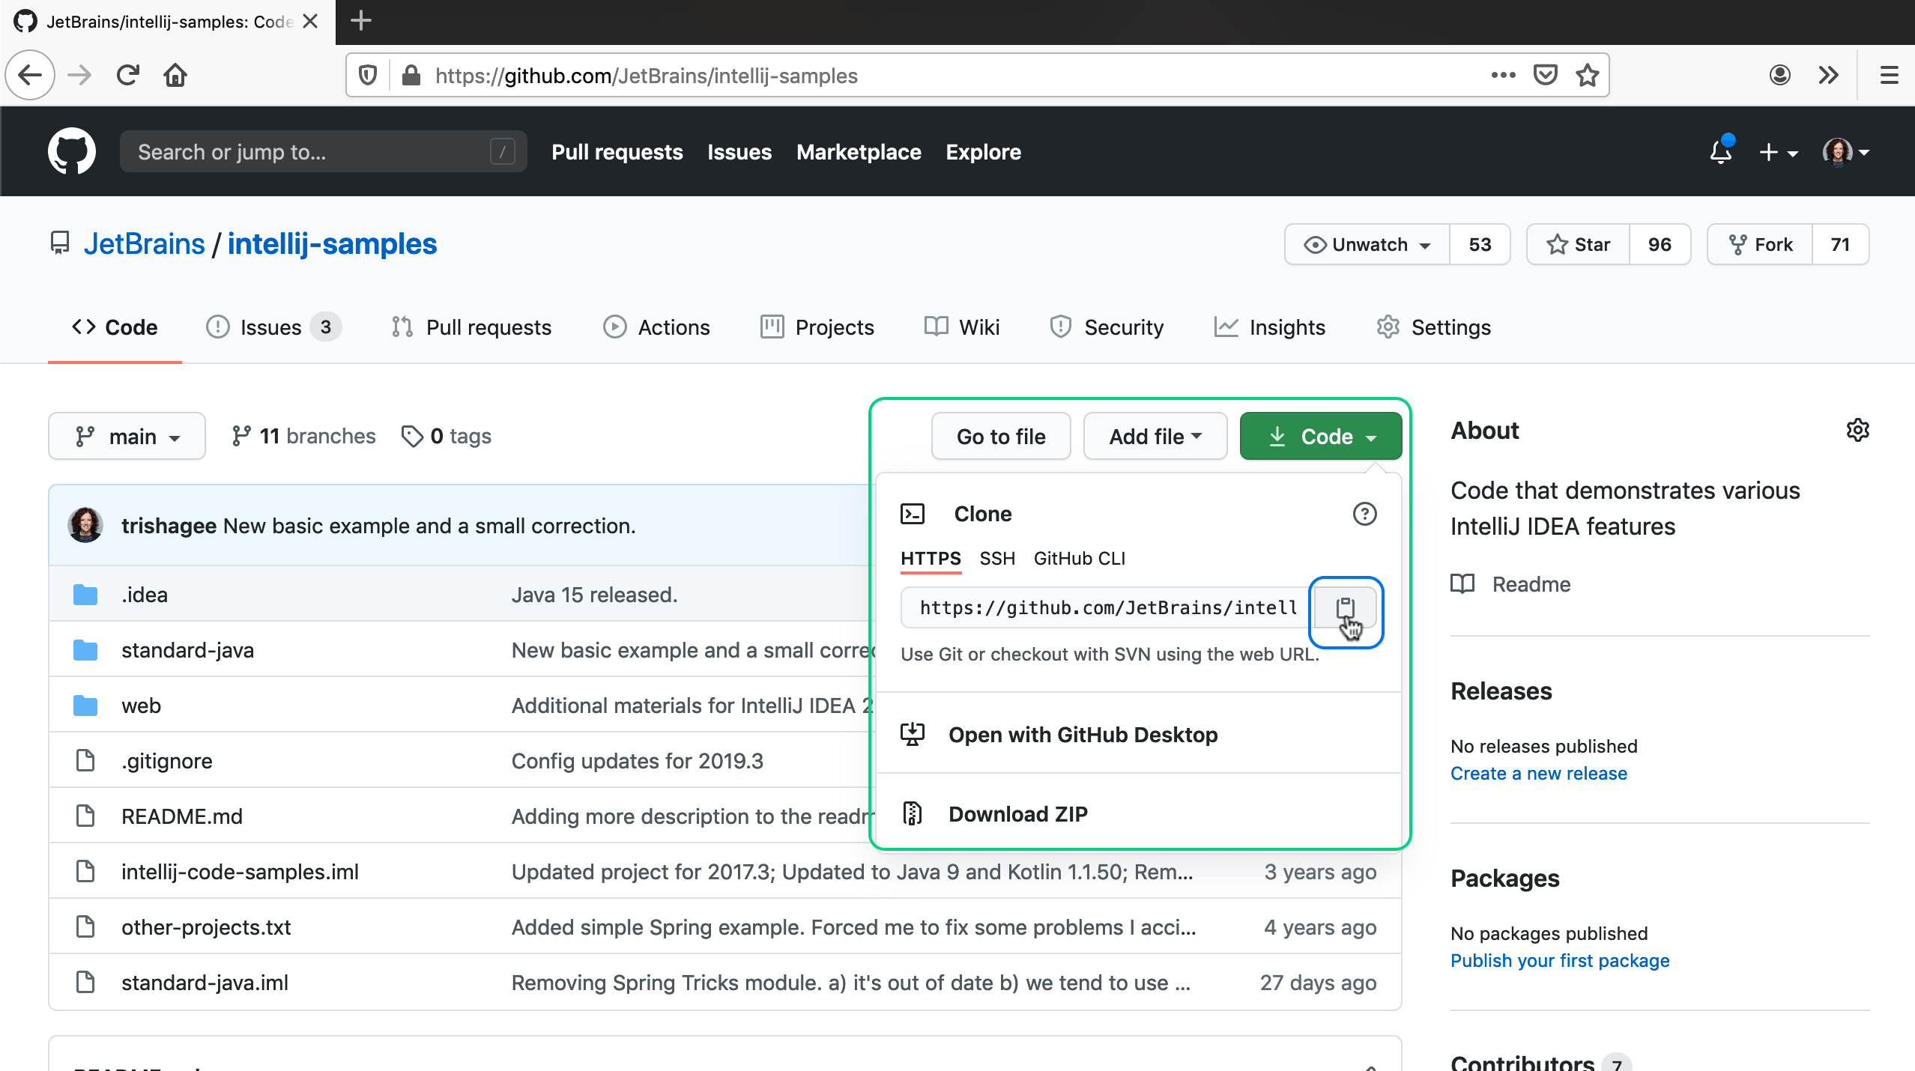Open the Readme via book icon
This screenshot has width=1915, height=1071.
click(1462, 584)
